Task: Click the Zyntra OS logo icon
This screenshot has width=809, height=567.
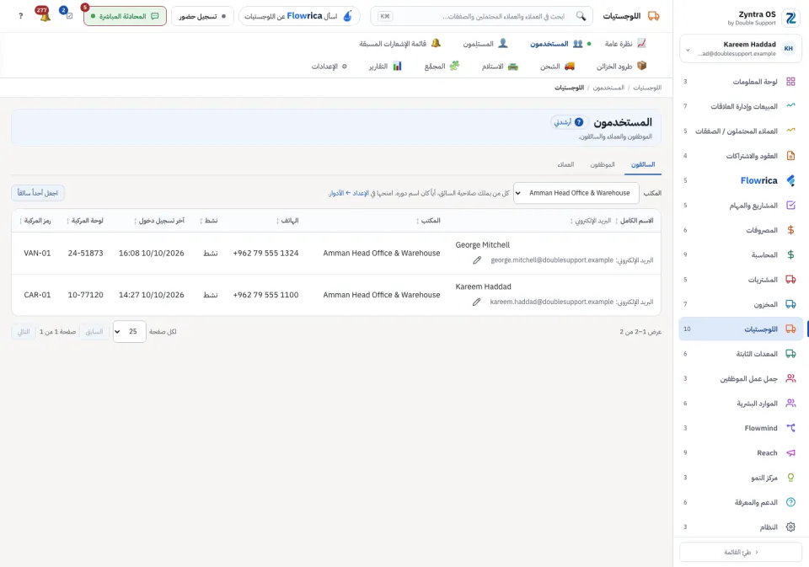Action: tap(790, 18)
